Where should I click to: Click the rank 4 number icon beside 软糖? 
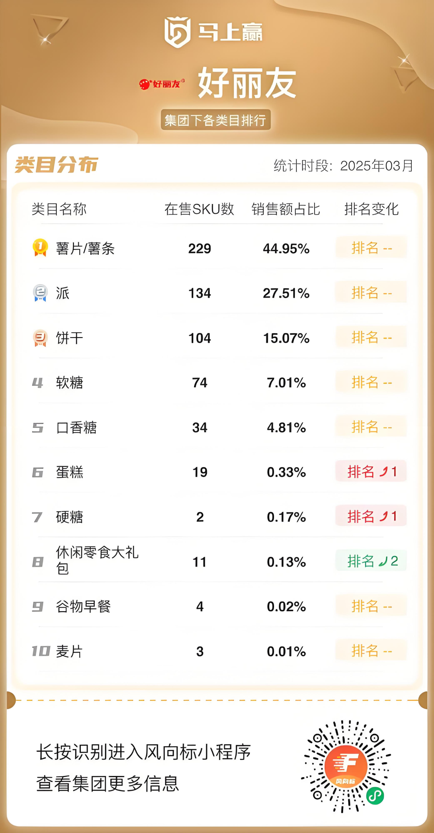37,383
